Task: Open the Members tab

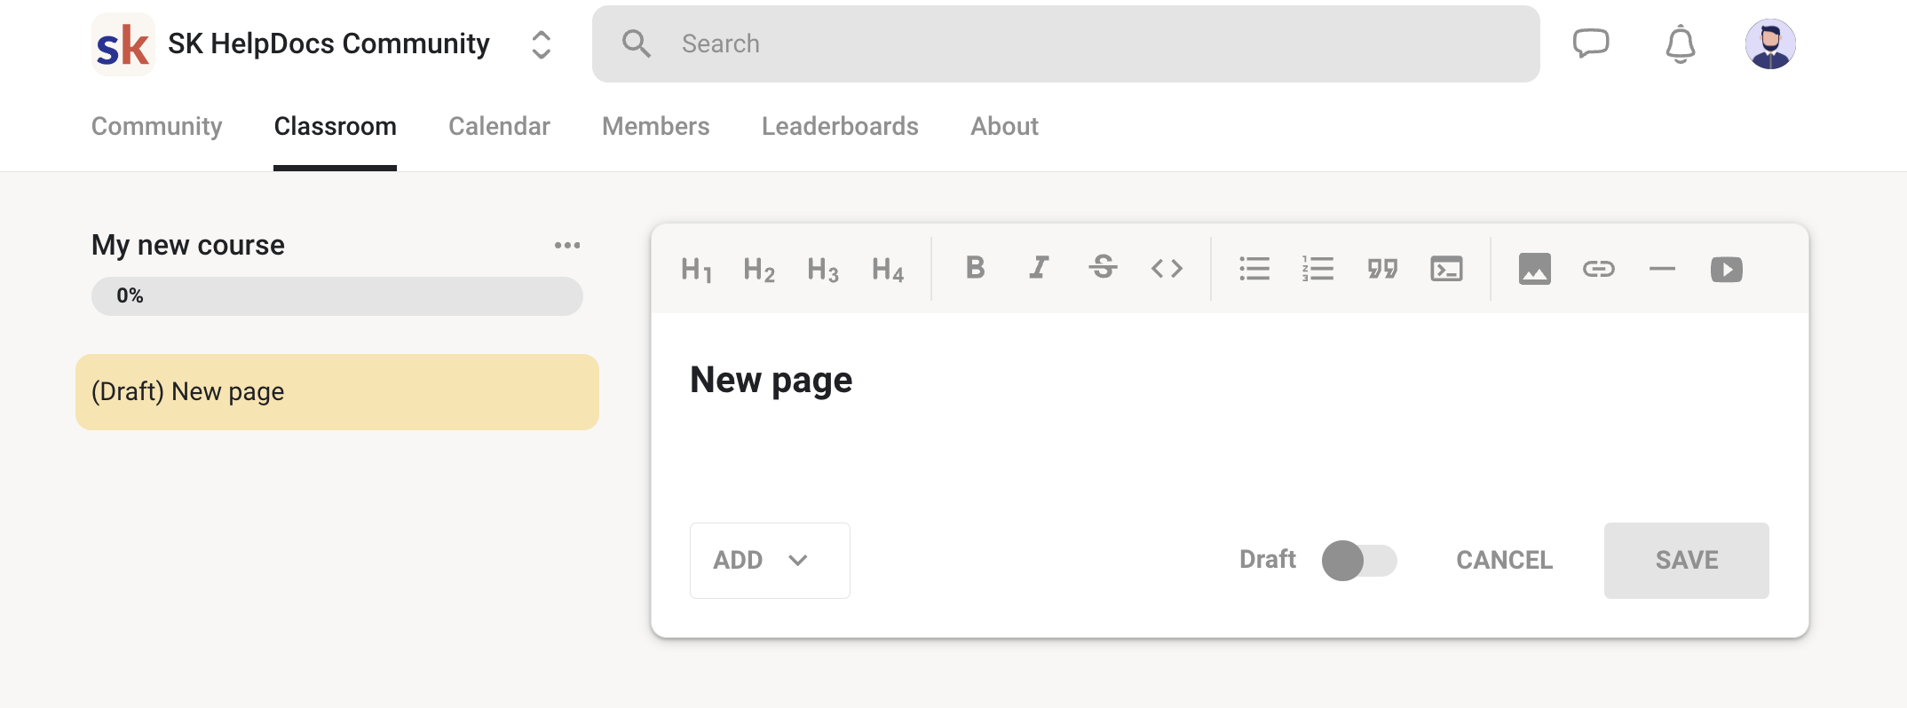Action: 655,126
